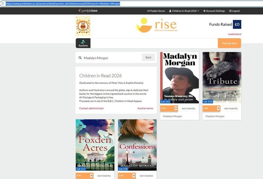This screenshot has width=263, height=179.
Task: Click Madalyn Morgan author name under Lot 116
Action: pyautogui.click(x=215, y=116)
